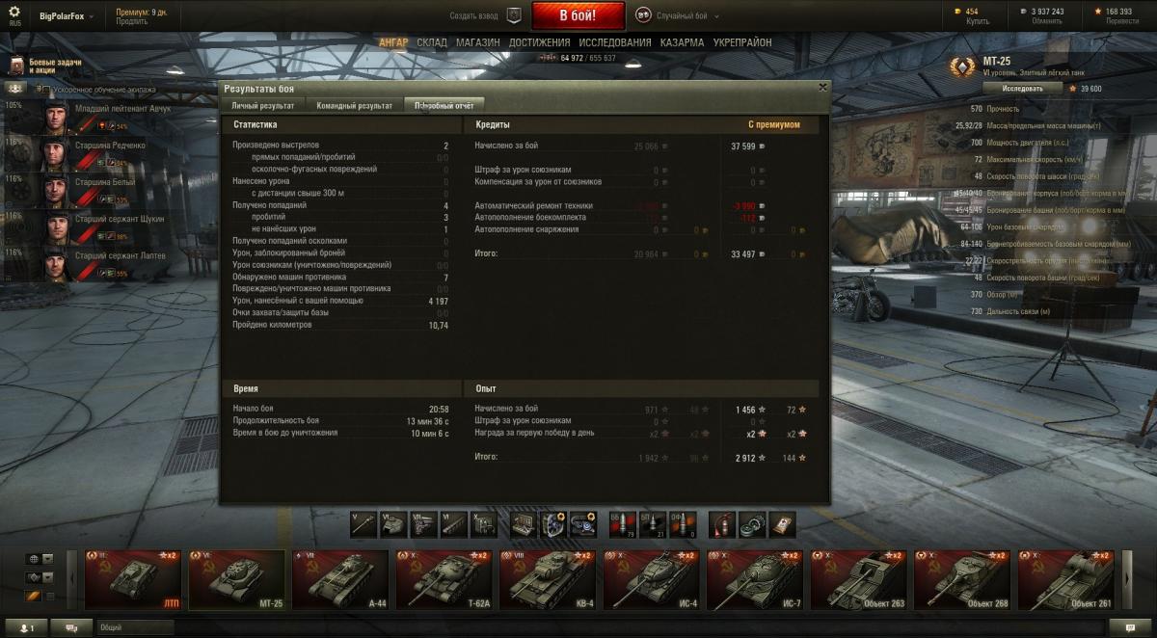Toggle the tank carousel favorites checkbox
The image size is (1157, 638).
pyautogui.click(x=52, y=597)
